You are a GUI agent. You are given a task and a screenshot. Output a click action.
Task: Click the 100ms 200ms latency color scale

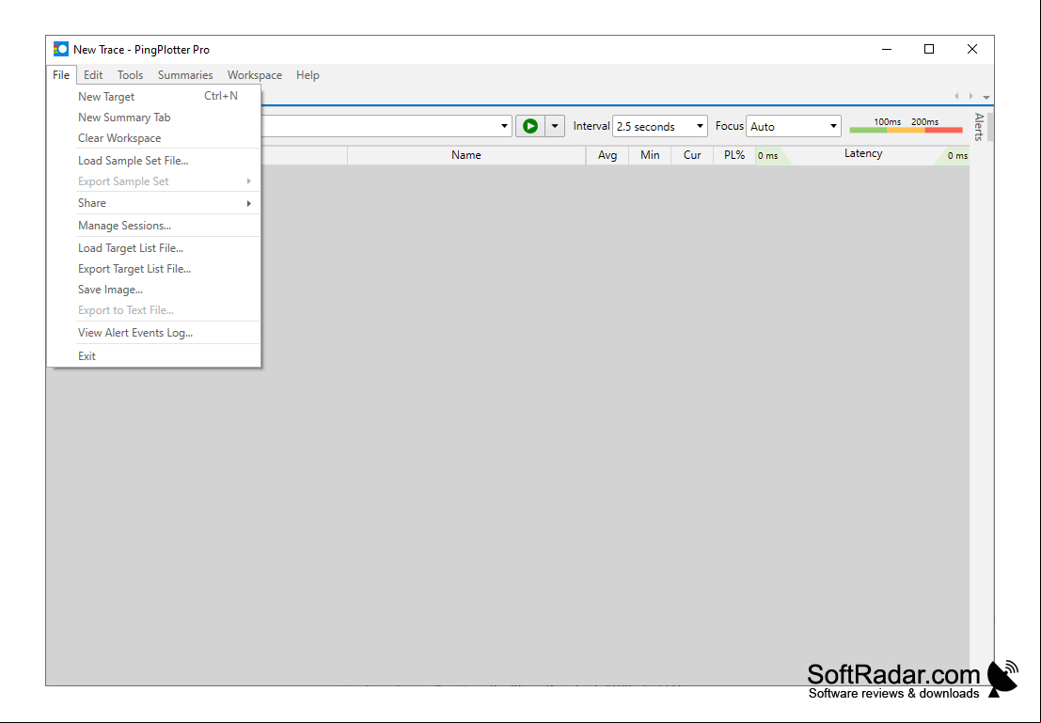(x=907, y=125)
